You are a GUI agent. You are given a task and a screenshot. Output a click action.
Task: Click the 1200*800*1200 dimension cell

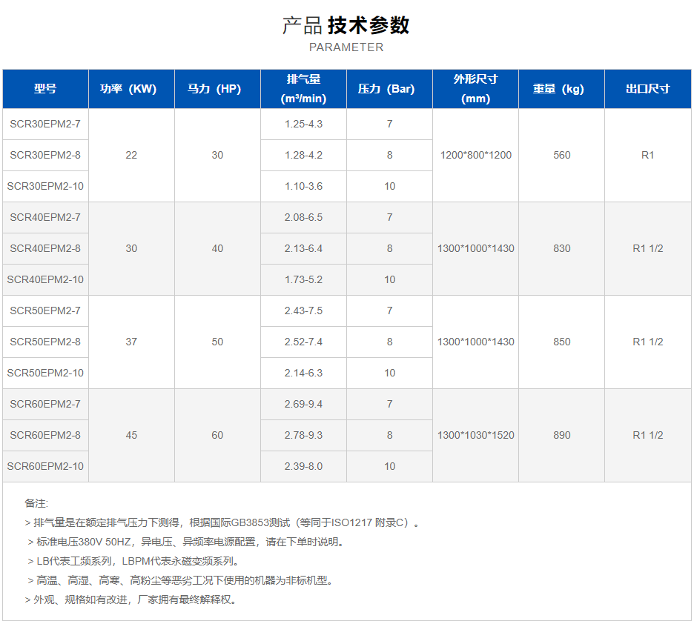pyautogui.click(x=475, y=155)
